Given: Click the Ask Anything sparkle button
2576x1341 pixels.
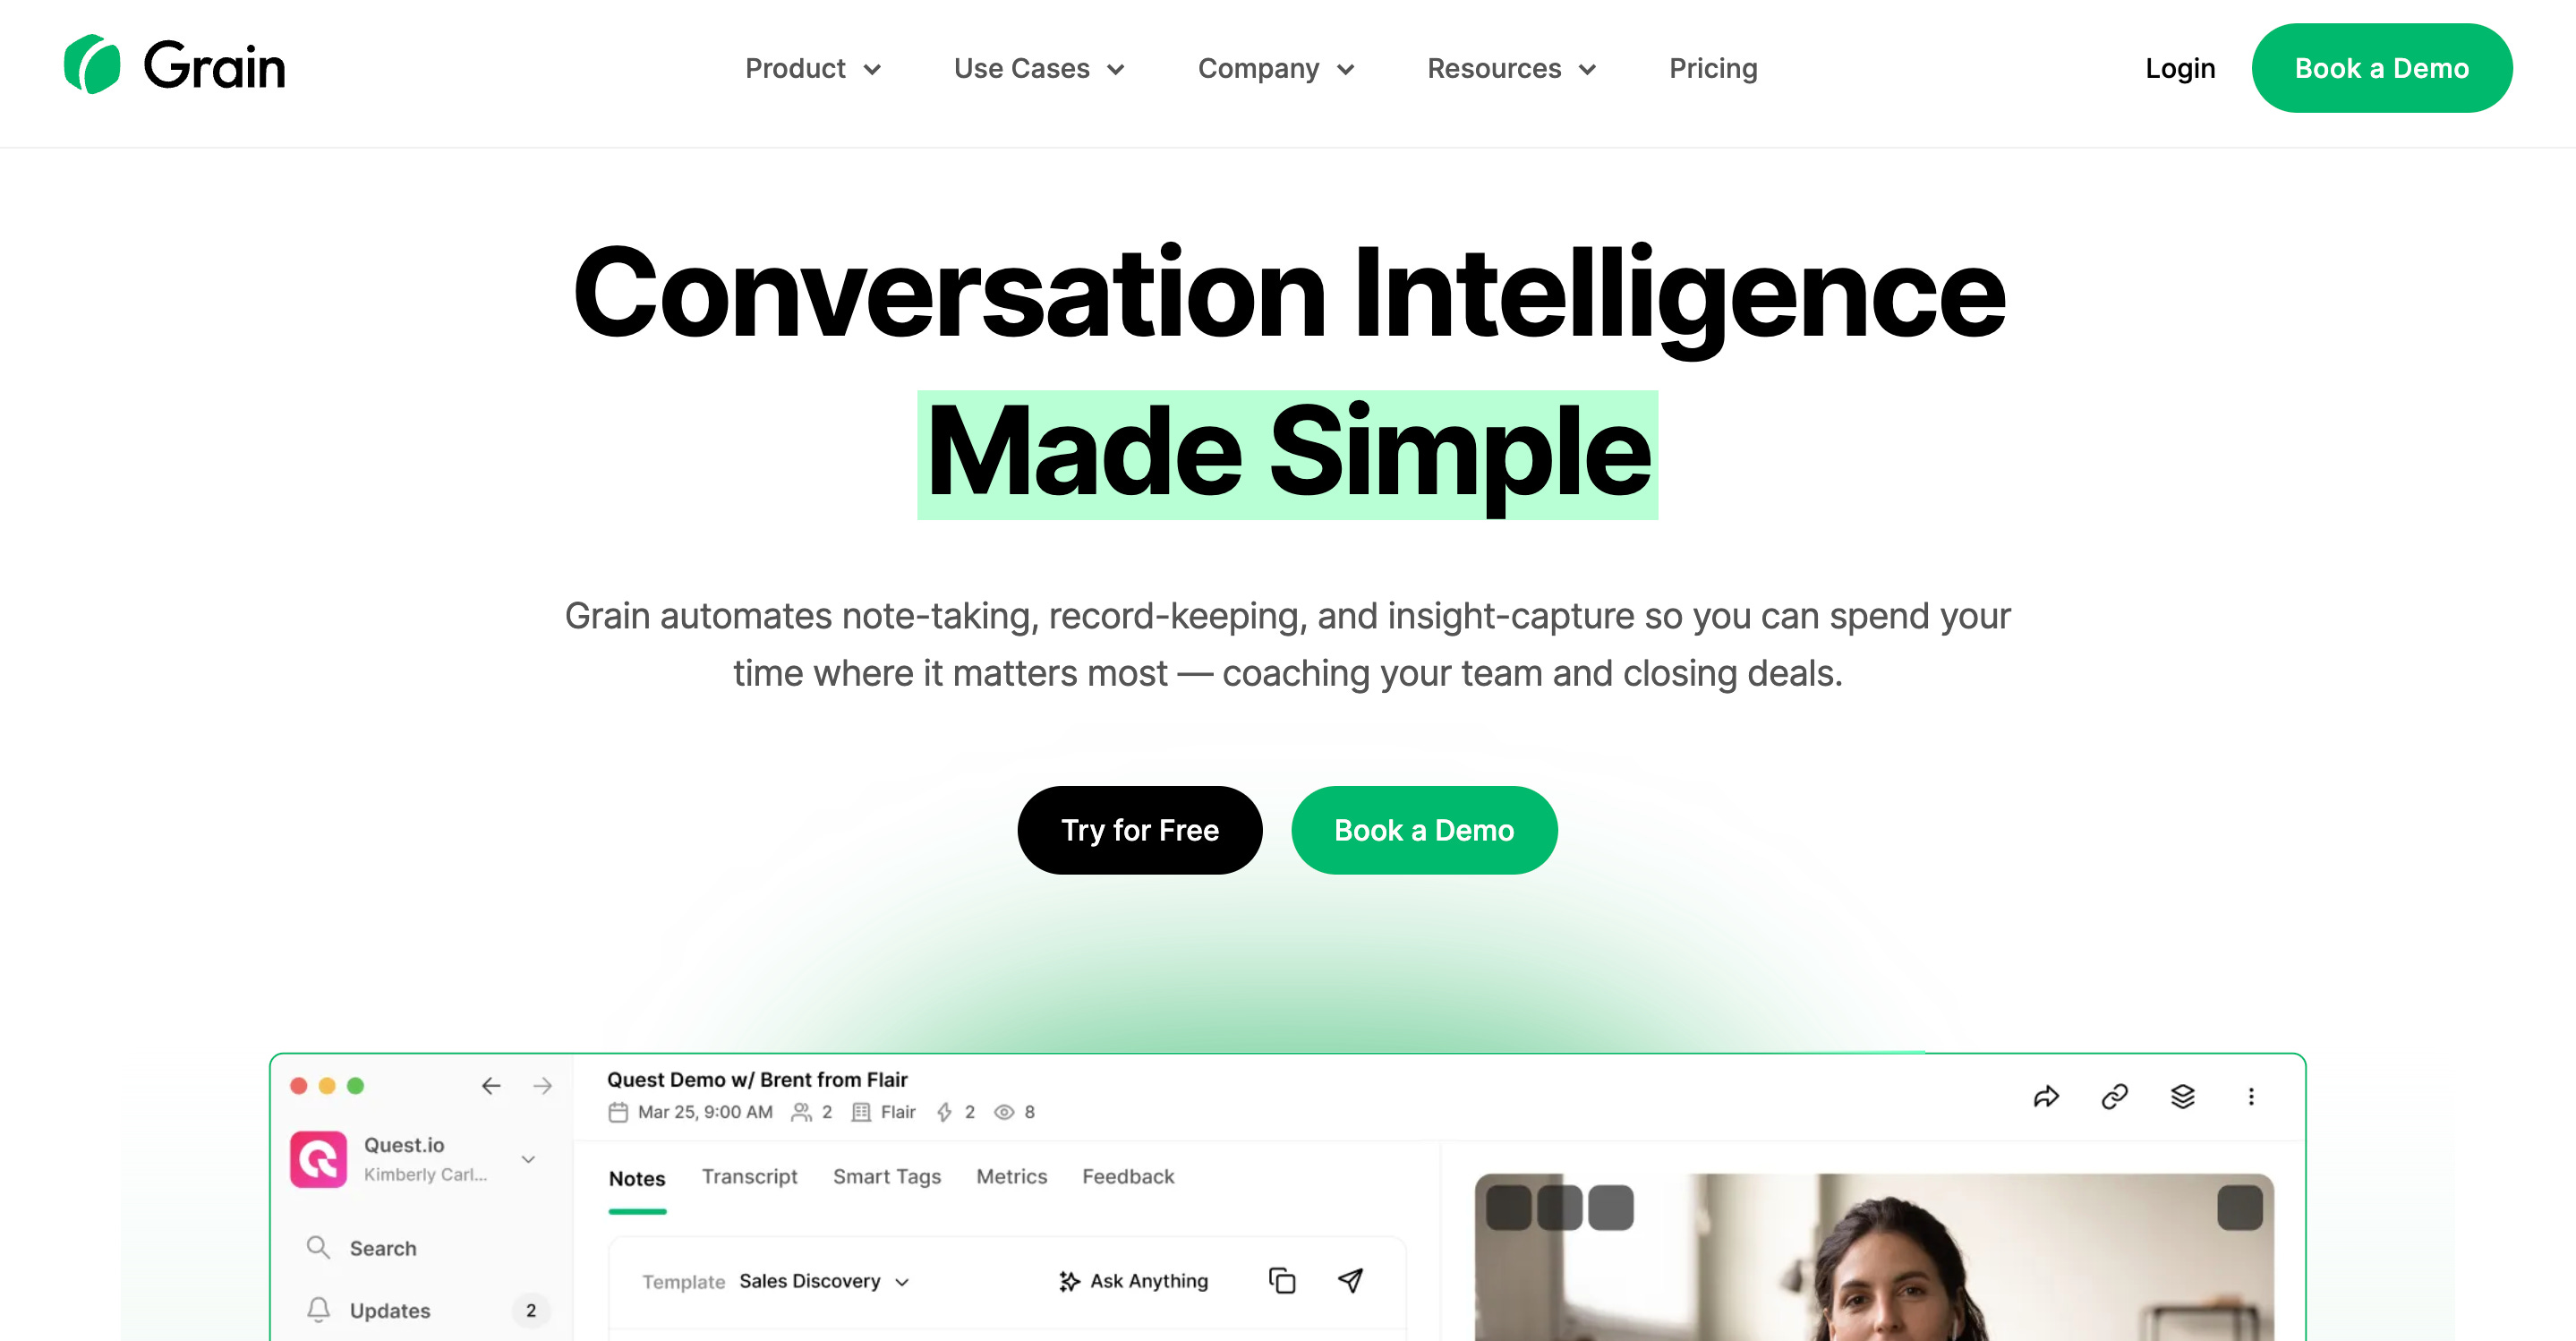Looking at the screenshot, I should pos(1133,1281).
